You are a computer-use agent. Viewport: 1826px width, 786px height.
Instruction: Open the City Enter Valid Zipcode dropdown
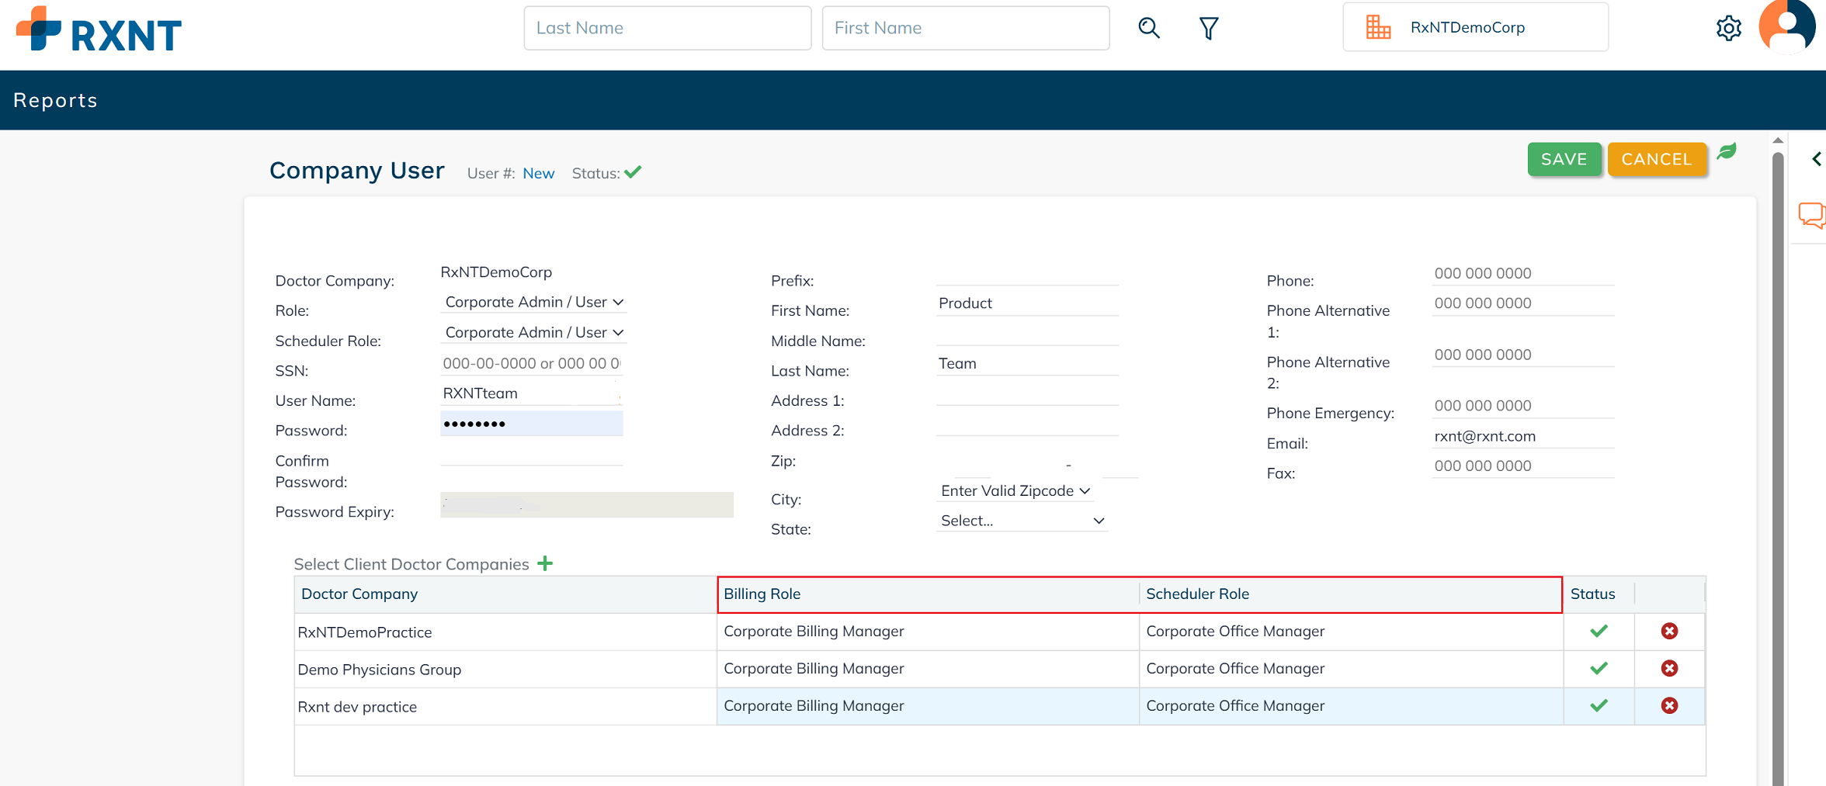coord(1015,490)
